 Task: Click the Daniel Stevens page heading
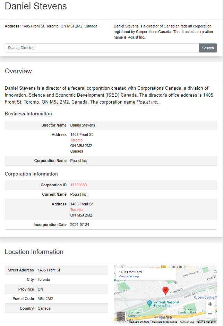coord(36,6)
